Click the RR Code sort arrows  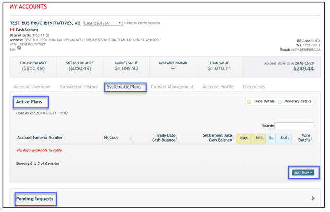[x=130, y=138]
